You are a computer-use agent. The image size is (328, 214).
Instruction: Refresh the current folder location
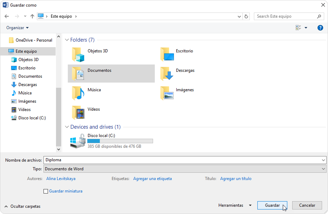pyautogui.click(x=246, y=16)
